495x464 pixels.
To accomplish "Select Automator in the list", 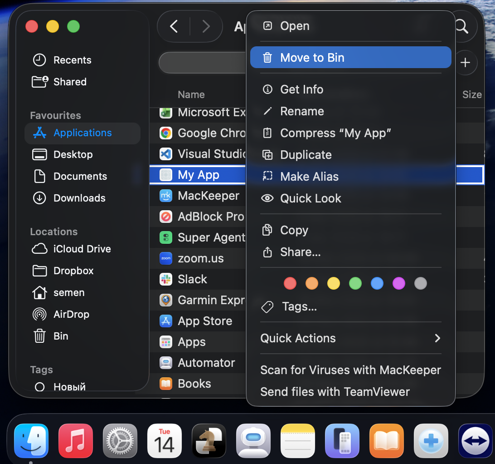I will coord(198,363).
